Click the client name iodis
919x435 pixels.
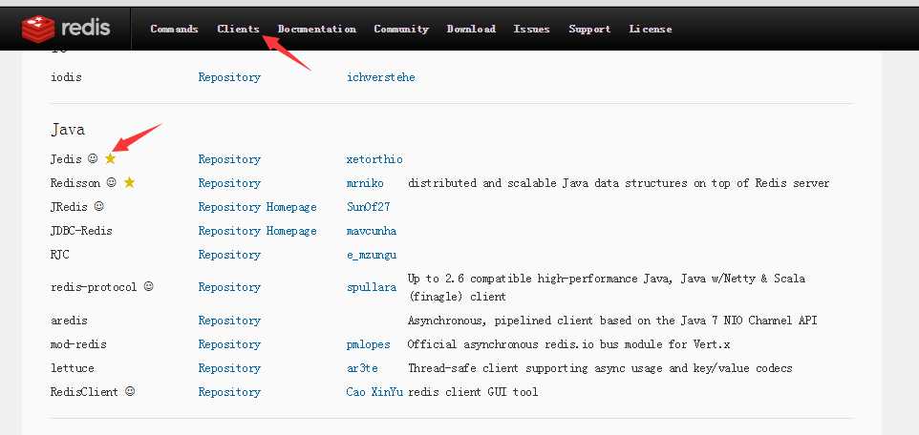point(66,77)
